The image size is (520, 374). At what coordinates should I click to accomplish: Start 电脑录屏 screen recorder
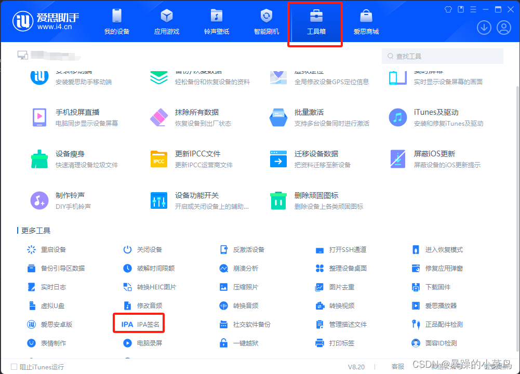(143, 343)
